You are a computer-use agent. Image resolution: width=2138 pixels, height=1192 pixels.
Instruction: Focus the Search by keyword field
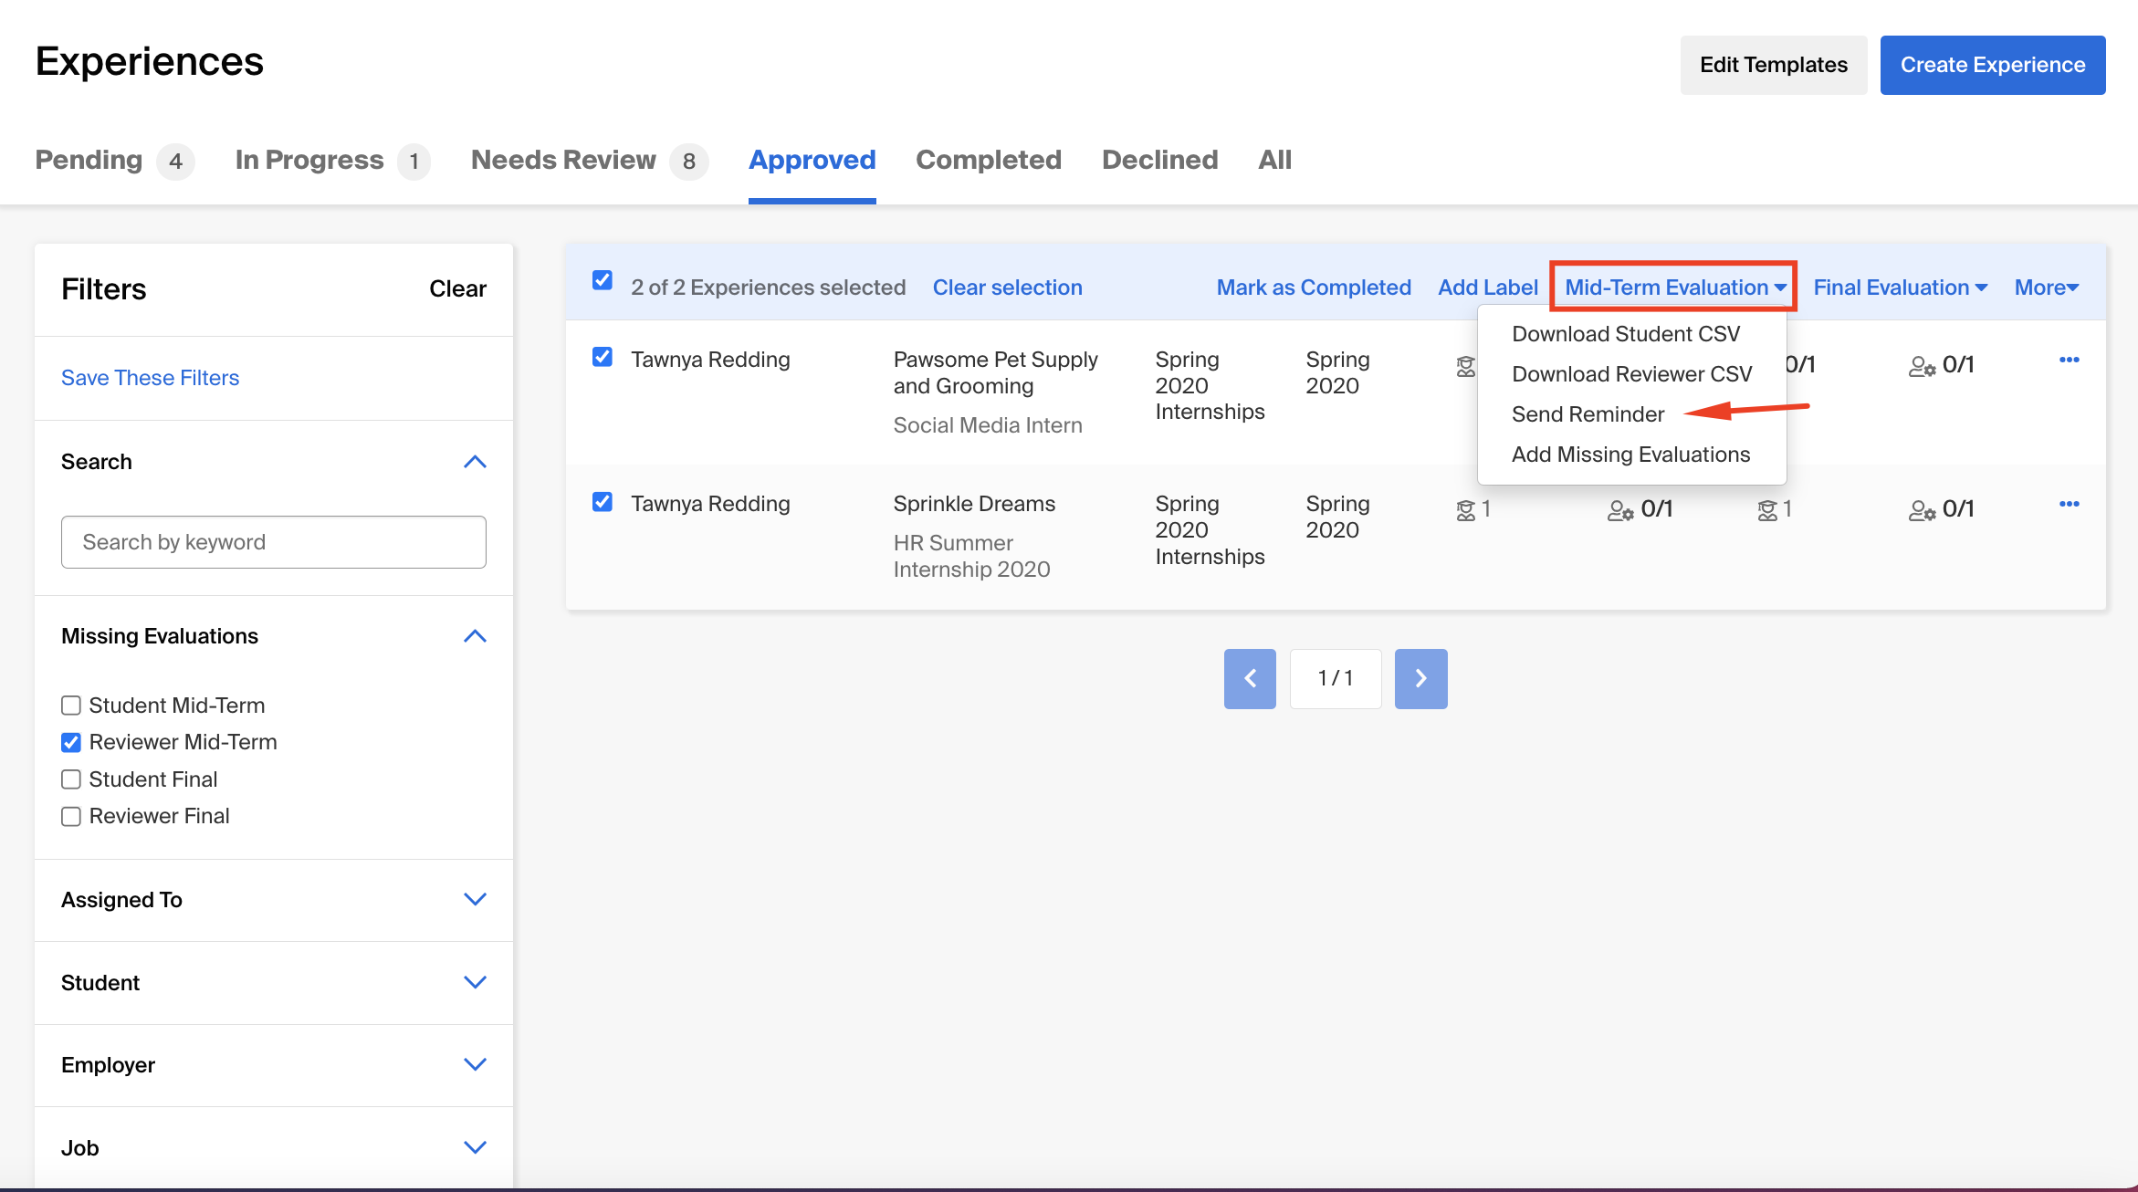click(x=273, y=542)
